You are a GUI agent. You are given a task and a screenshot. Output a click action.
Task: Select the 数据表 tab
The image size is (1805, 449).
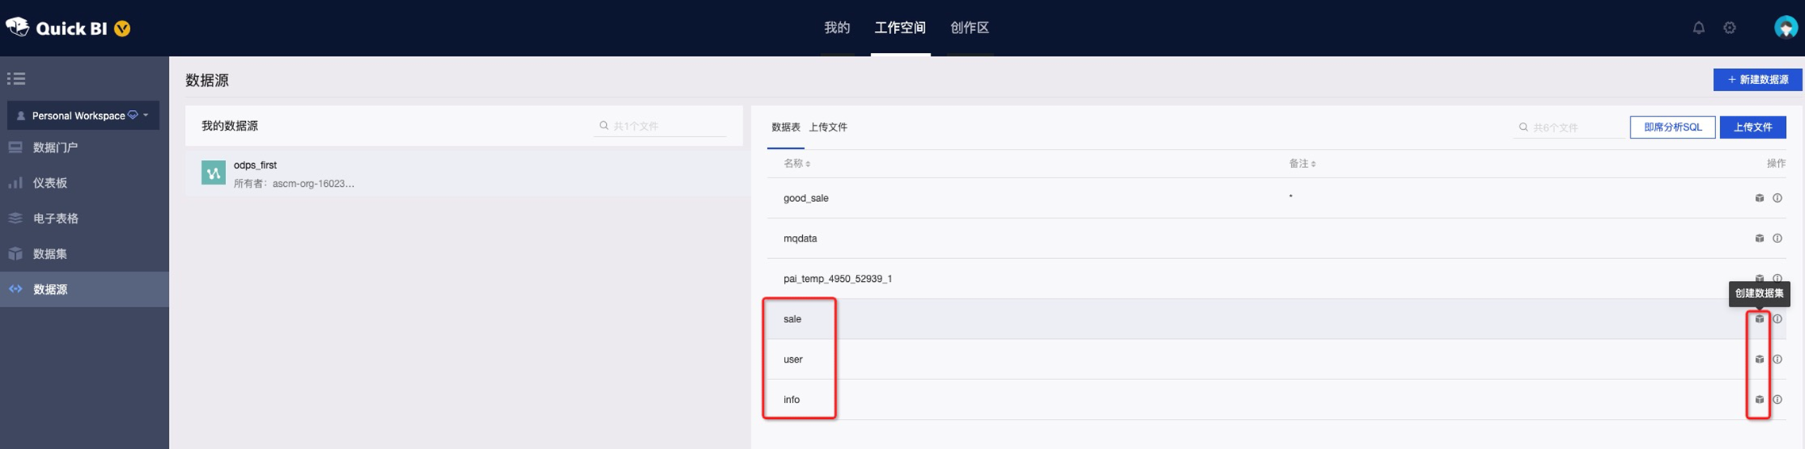pos(785,127)
